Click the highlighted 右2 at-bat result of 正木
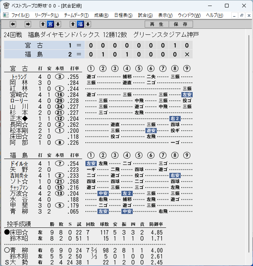Screen dimensions: 253x266 click(x=175, y=119)
